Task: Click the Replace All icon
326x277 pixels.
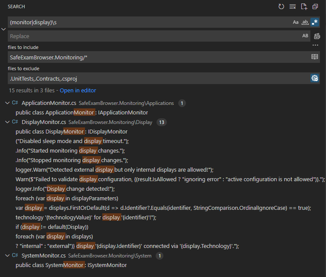Action: [x=317, y=36]
